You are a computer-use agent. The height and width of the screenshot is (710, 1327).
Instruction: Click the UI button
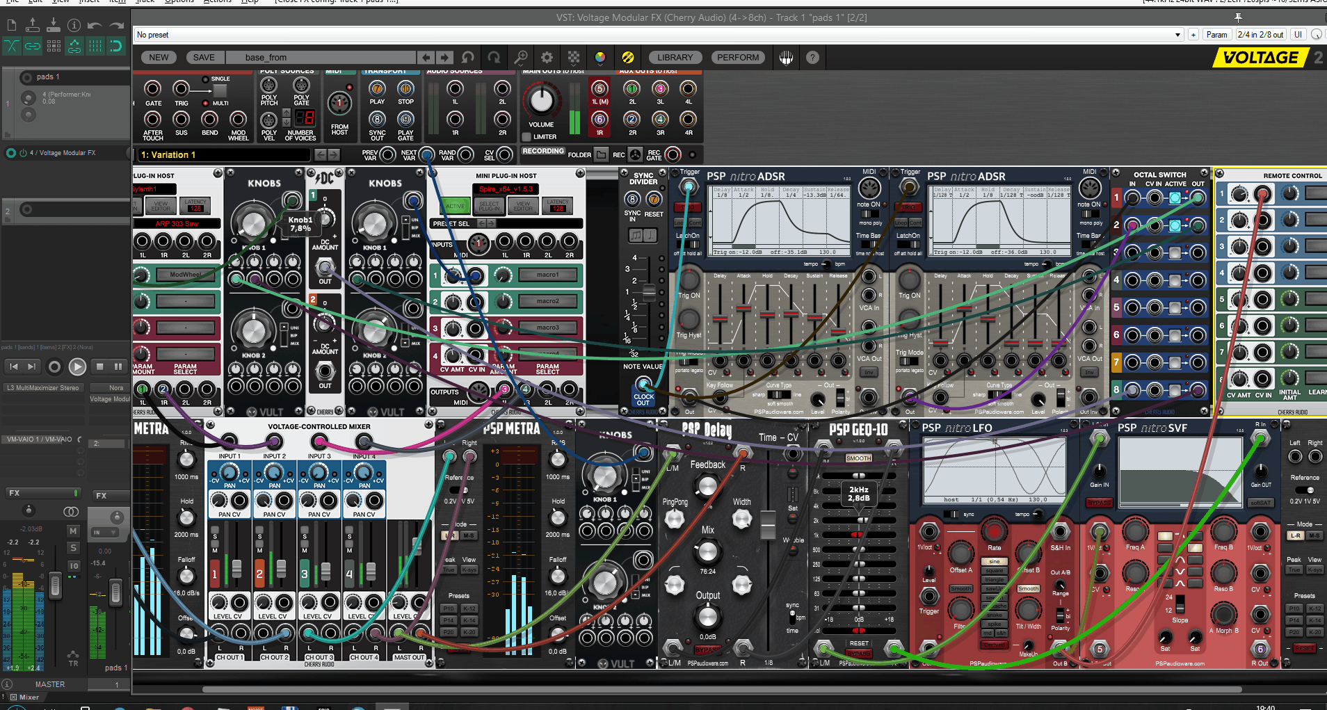click(1298, 35)
